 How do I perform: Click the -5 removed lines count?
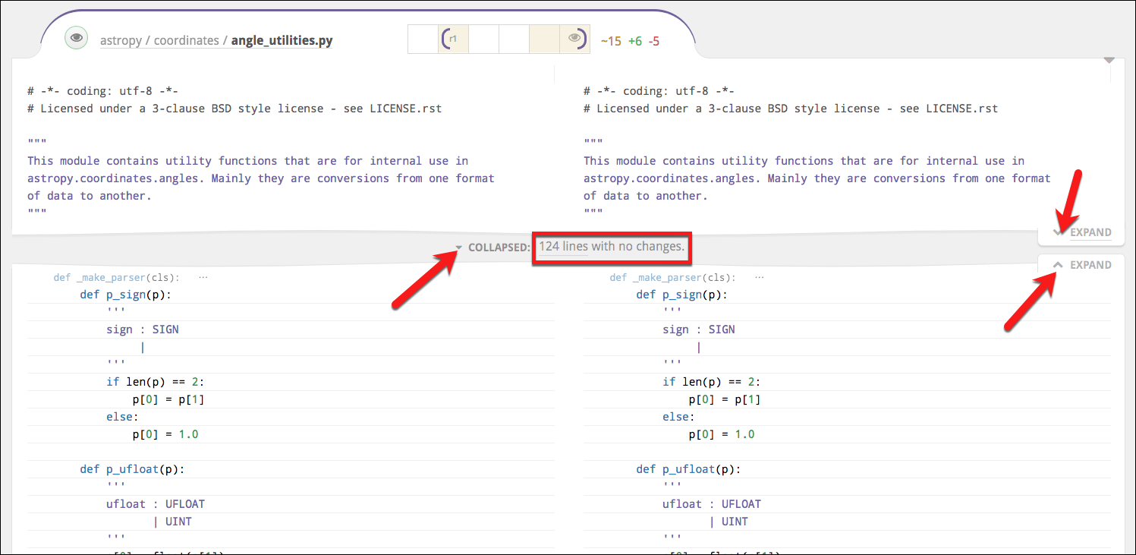tap(654, 41)
